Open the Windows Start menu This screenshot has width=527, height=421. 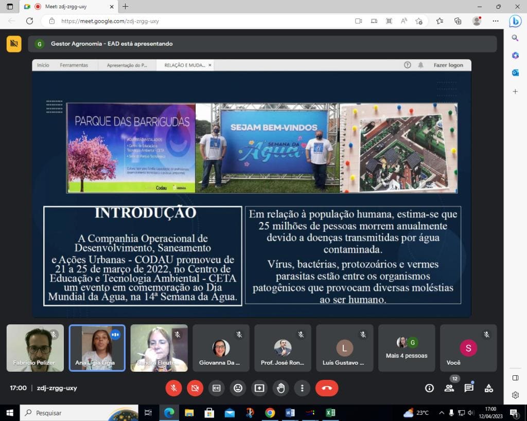(10, 413)
